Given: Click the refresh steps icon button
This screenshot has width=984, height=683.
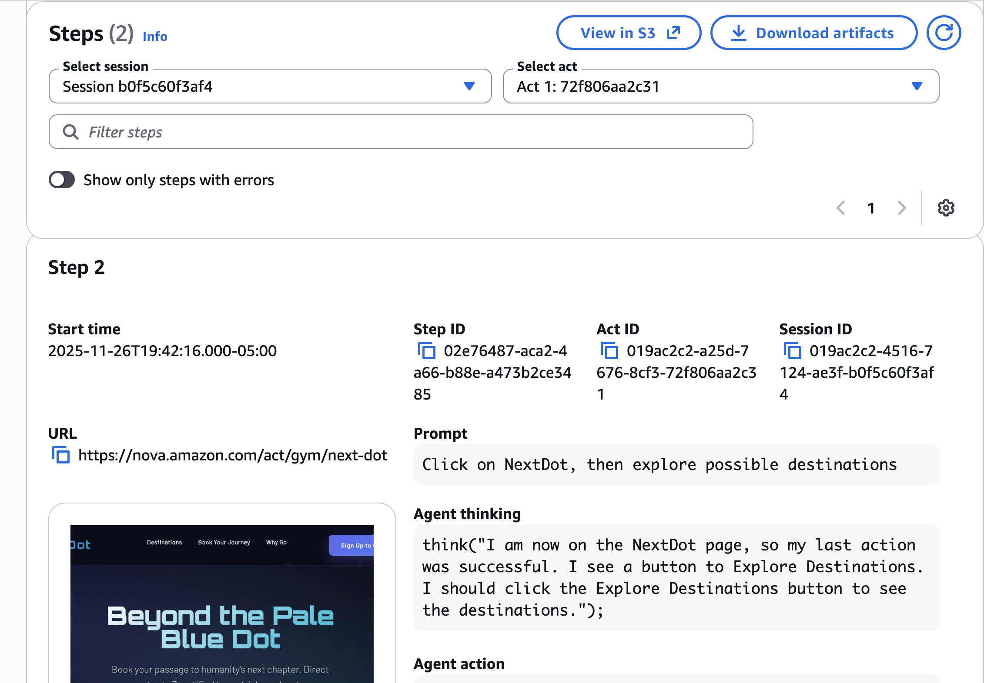Looking at the screenshot, I should click(x=943, y=33).
